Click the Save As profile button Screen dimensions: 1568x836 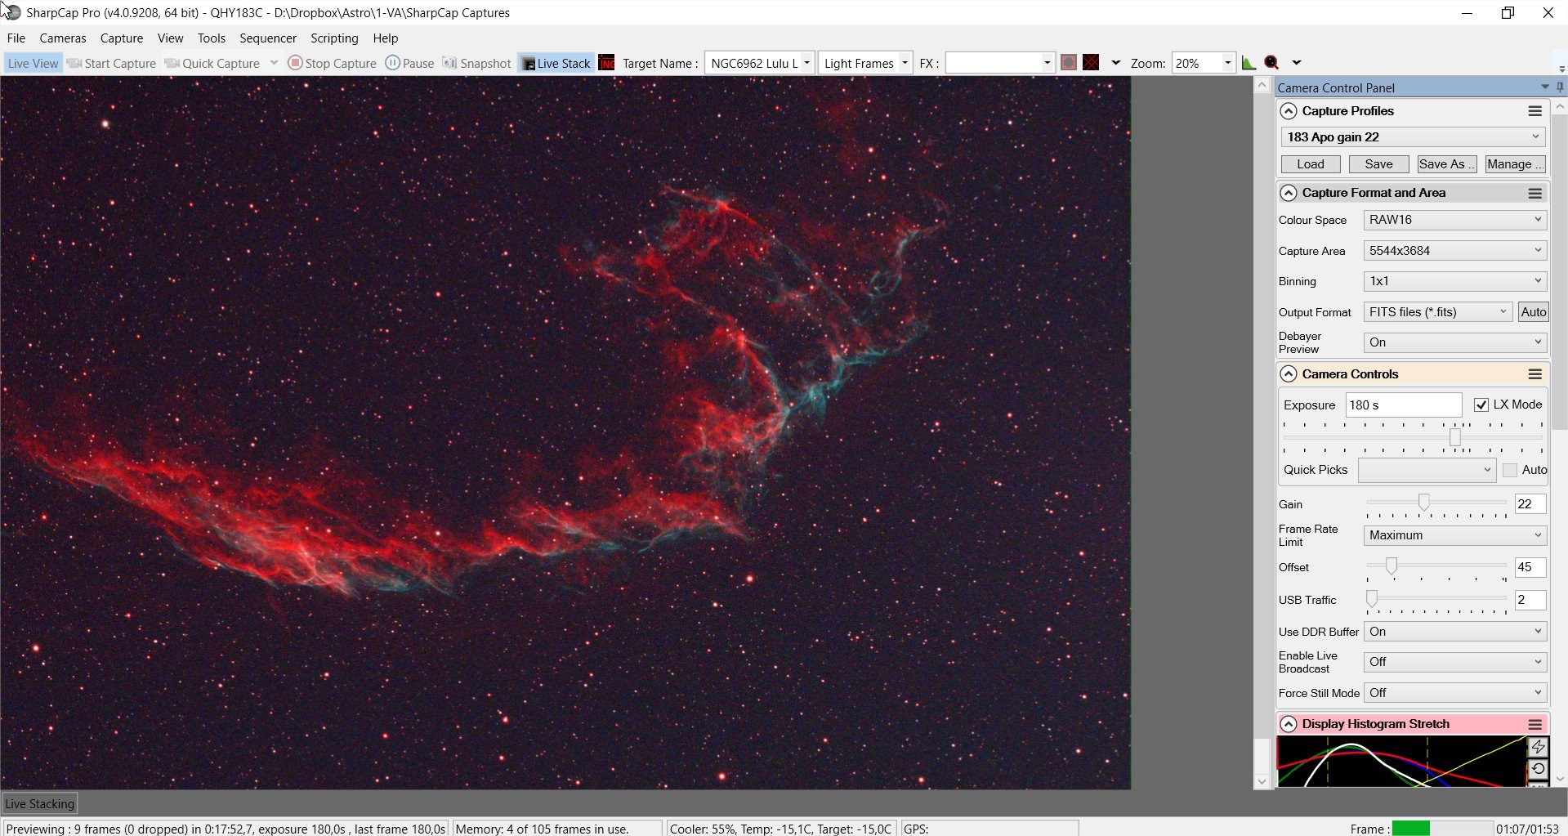pyautogui.click(x=1446, y=164)
